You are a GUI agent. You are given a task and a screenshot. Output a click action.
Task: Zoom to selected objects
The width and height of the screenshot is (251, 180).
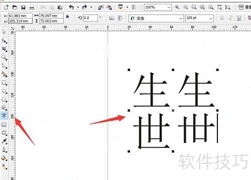pos(194,7)
